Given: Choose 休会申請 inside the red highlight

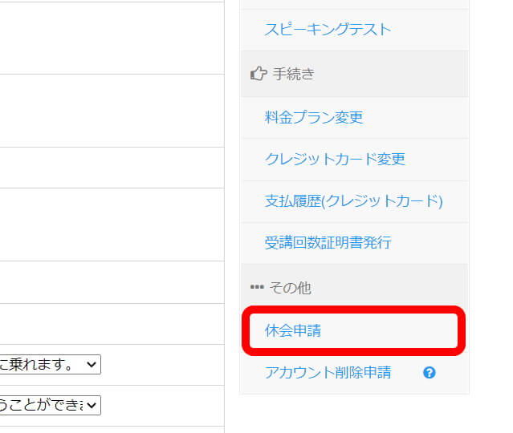Looking at the screenshot, I should point(293,330).
